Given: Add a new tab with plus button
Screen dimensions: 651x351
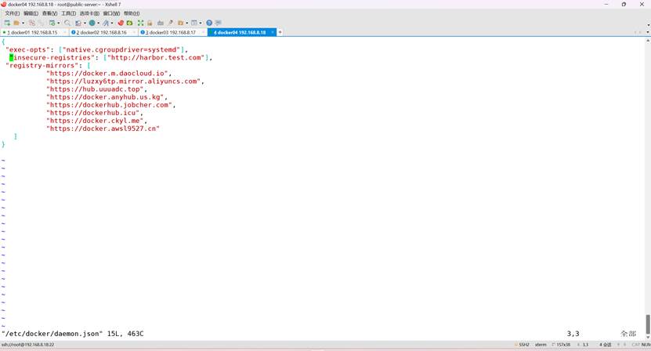Looking at the screenshot, I should [280, 32].
